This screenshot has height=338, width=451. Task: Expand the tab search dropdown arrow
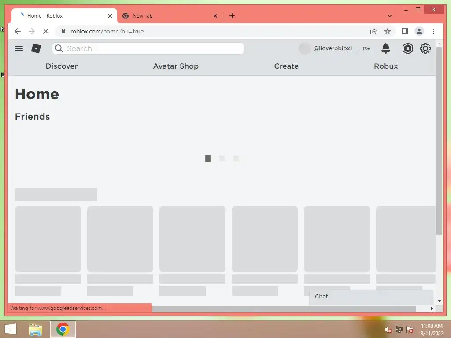point(390,16)
